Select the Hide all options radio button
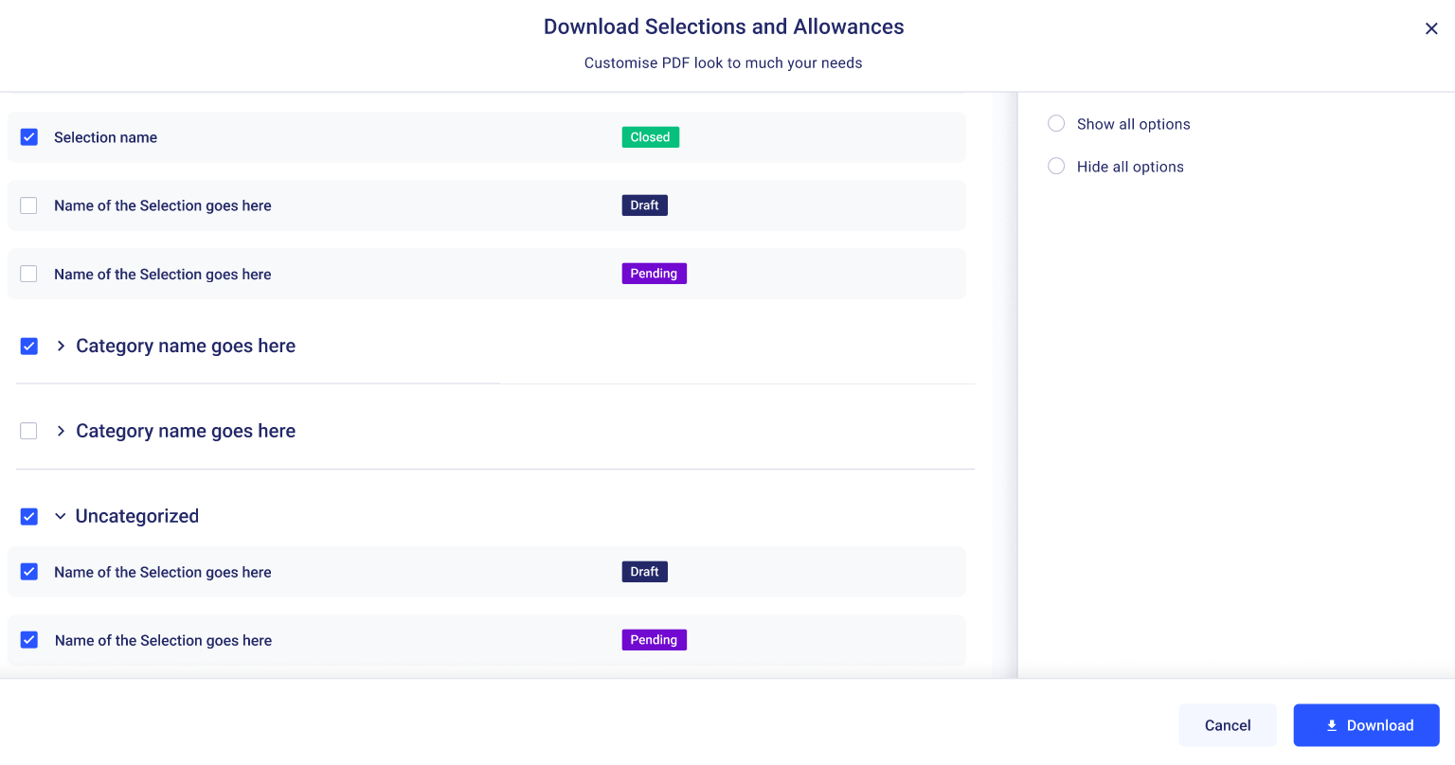 tap(1056, 167)
